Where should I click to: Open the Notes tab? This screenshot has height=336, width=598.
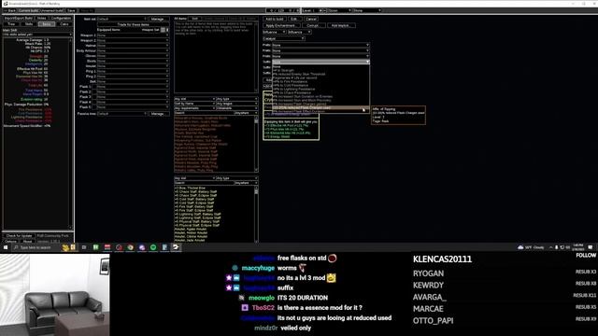point(41,18)
